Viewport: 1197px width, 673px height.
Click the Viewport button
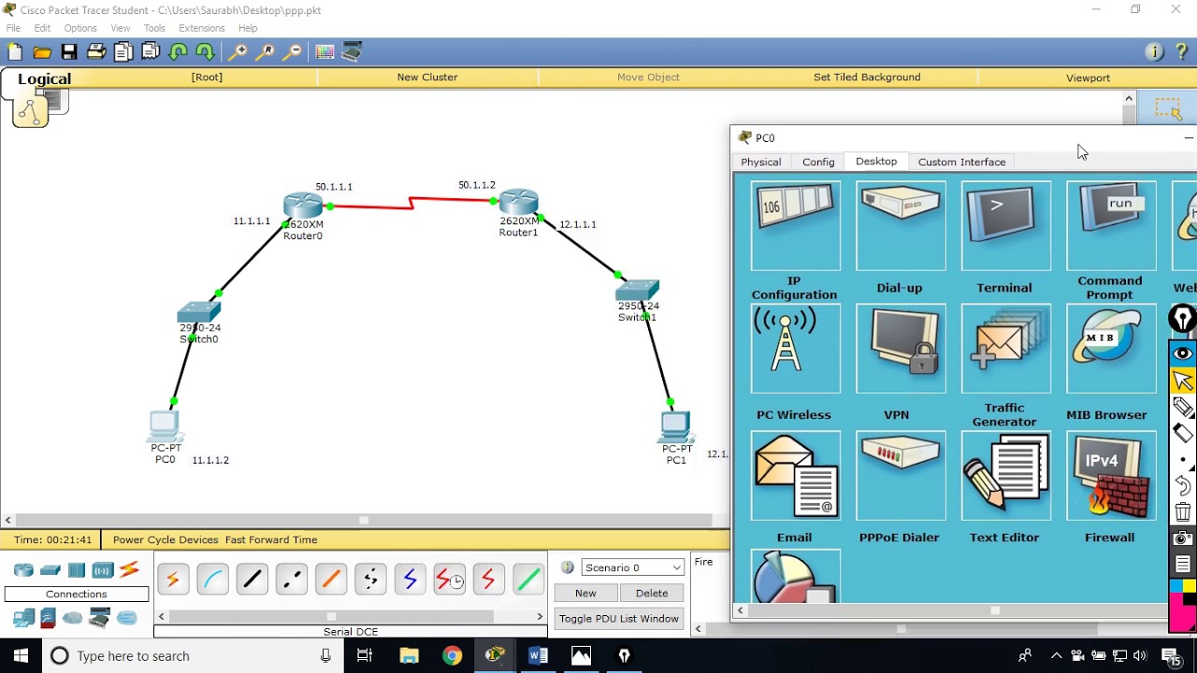tap(1089, 78)
